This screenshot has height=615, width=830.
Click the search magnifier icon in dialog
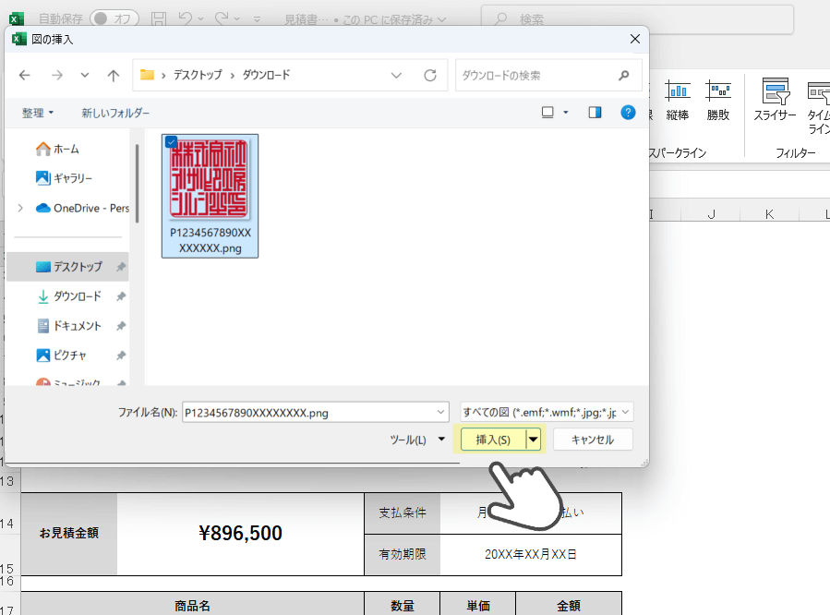point(624,75)
